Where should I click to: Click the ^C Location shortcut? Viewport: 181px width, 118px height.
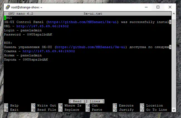tap(151, 106)
